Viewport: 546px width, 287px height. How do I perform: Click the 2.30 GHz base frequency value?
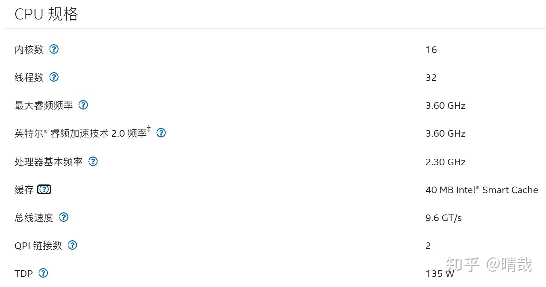[445, 162]
